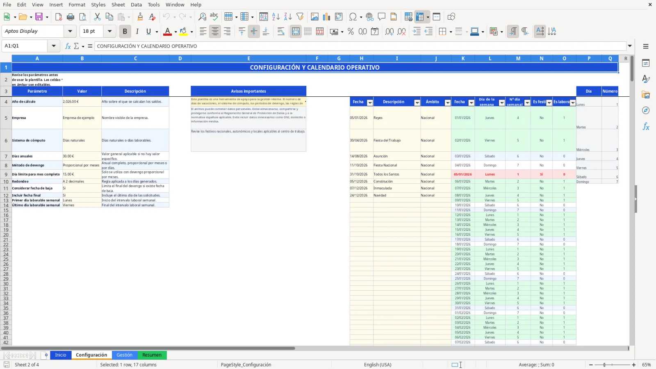
Task: Click the Save document icon
Action: click(39, 17)
